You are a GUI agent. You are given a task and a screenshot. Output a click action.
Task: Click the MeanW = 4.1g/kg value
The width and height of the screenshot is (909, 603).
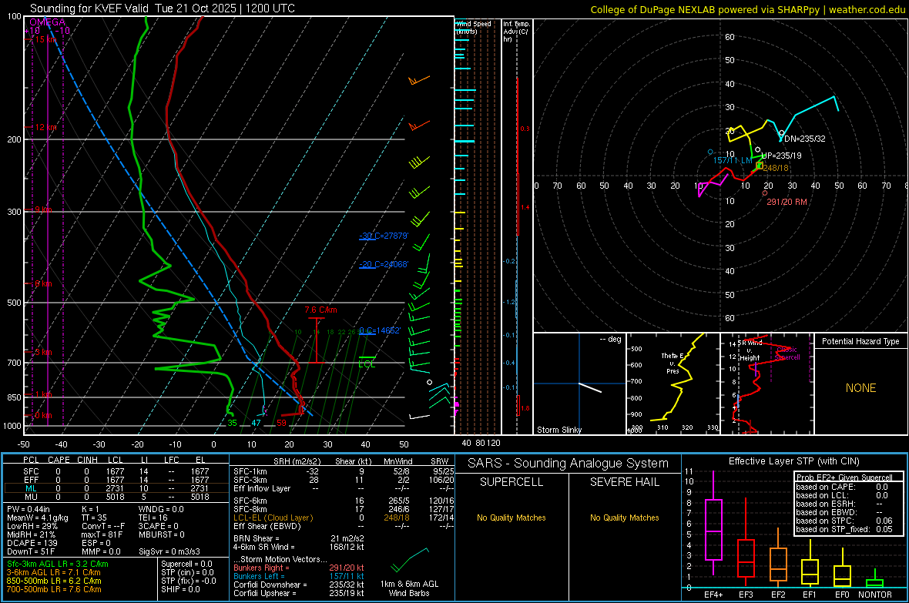[x=38, y=518]
